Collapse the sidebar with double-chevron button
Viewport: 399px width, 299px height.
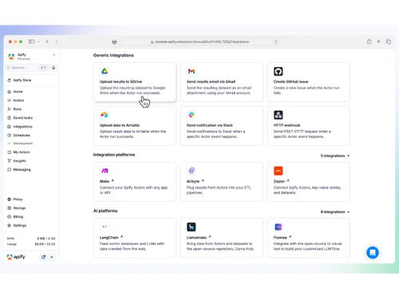click(52, 257)
